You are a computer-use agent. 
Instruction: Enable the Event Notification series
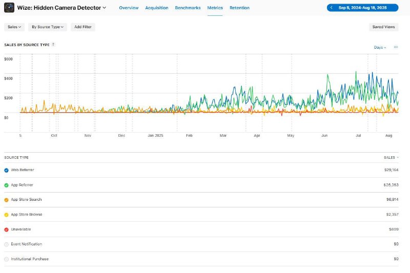pos(6,244)
